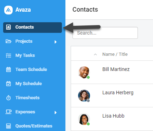Screen dimensions: 153x131
Task: Open Laura Herberg contact name
Action: tap(118, 93)
